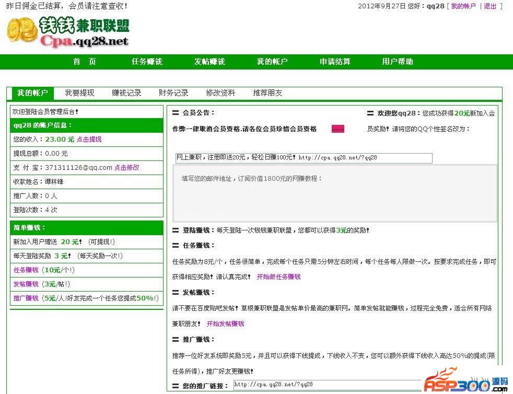Image resolution: width=513 pixels, height=394 pixels.
Task: Open the 财务记录 tab
Action: click(173, 93)
